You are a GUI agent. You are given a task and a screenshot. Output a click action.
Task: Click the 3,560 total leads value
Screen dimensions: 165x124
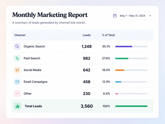coord(87,106)
